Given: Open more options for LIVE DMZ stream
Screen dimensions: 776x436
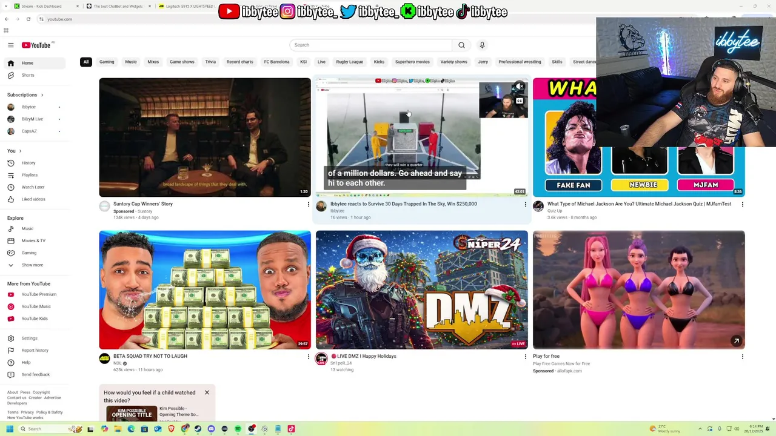Looking at the screenshot, I should (526, 357).
